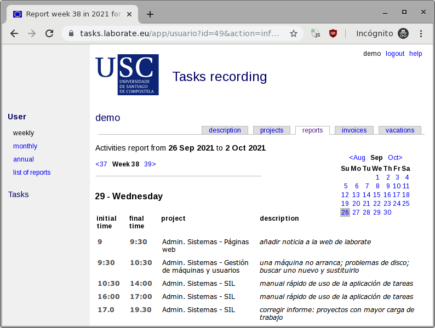Click the browser back arrow

pyautogui.click(x=14, y=33)
